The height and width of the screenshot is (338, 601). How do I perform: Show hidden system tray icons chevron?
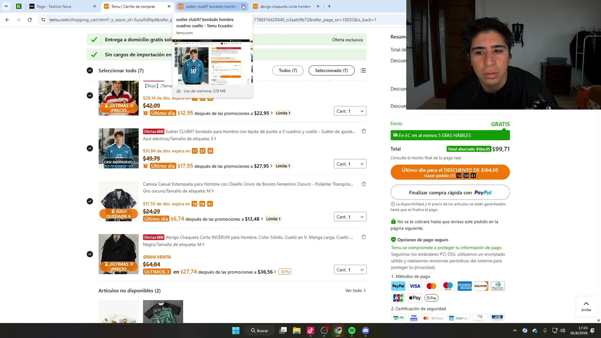coord(515,330)
